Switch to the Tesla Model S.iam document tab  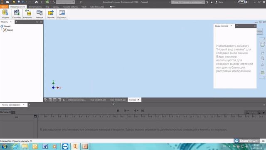pyautogui.click(x=98, y=100)
